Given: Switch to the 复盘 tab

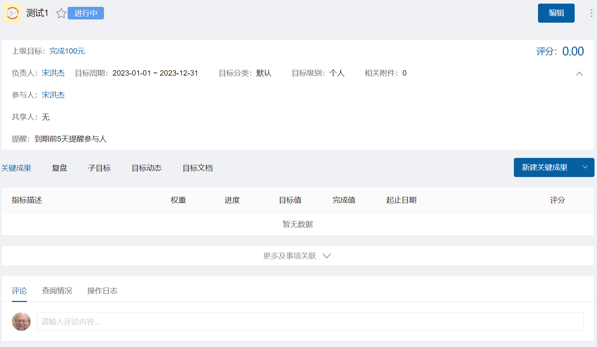Looking at the screenshot, I should 59,168.
